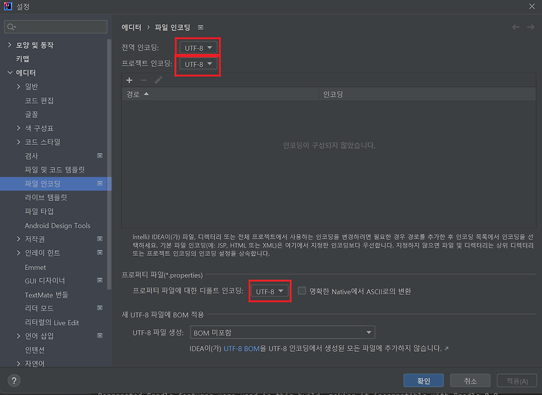Collapse the 에디터 tree node
This screenshot has width=542, height=395.
[9, 72]
